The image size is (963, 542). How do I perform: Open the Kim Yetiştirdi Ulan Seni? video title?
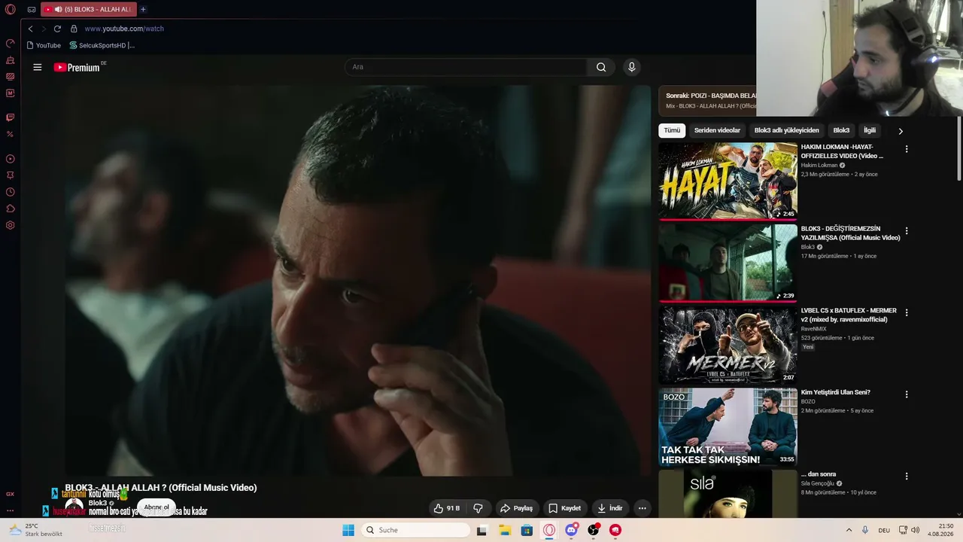tap(836, 392)
